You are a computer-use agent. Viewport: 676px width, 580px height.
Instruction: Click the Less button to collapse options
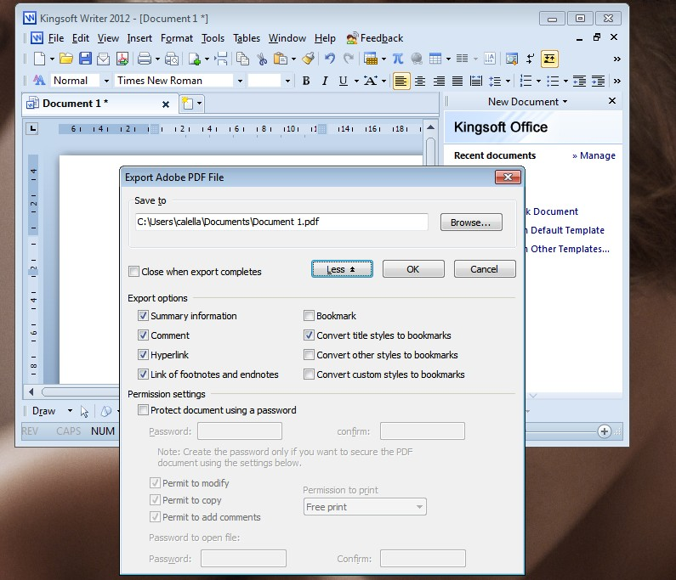(342, 269)
